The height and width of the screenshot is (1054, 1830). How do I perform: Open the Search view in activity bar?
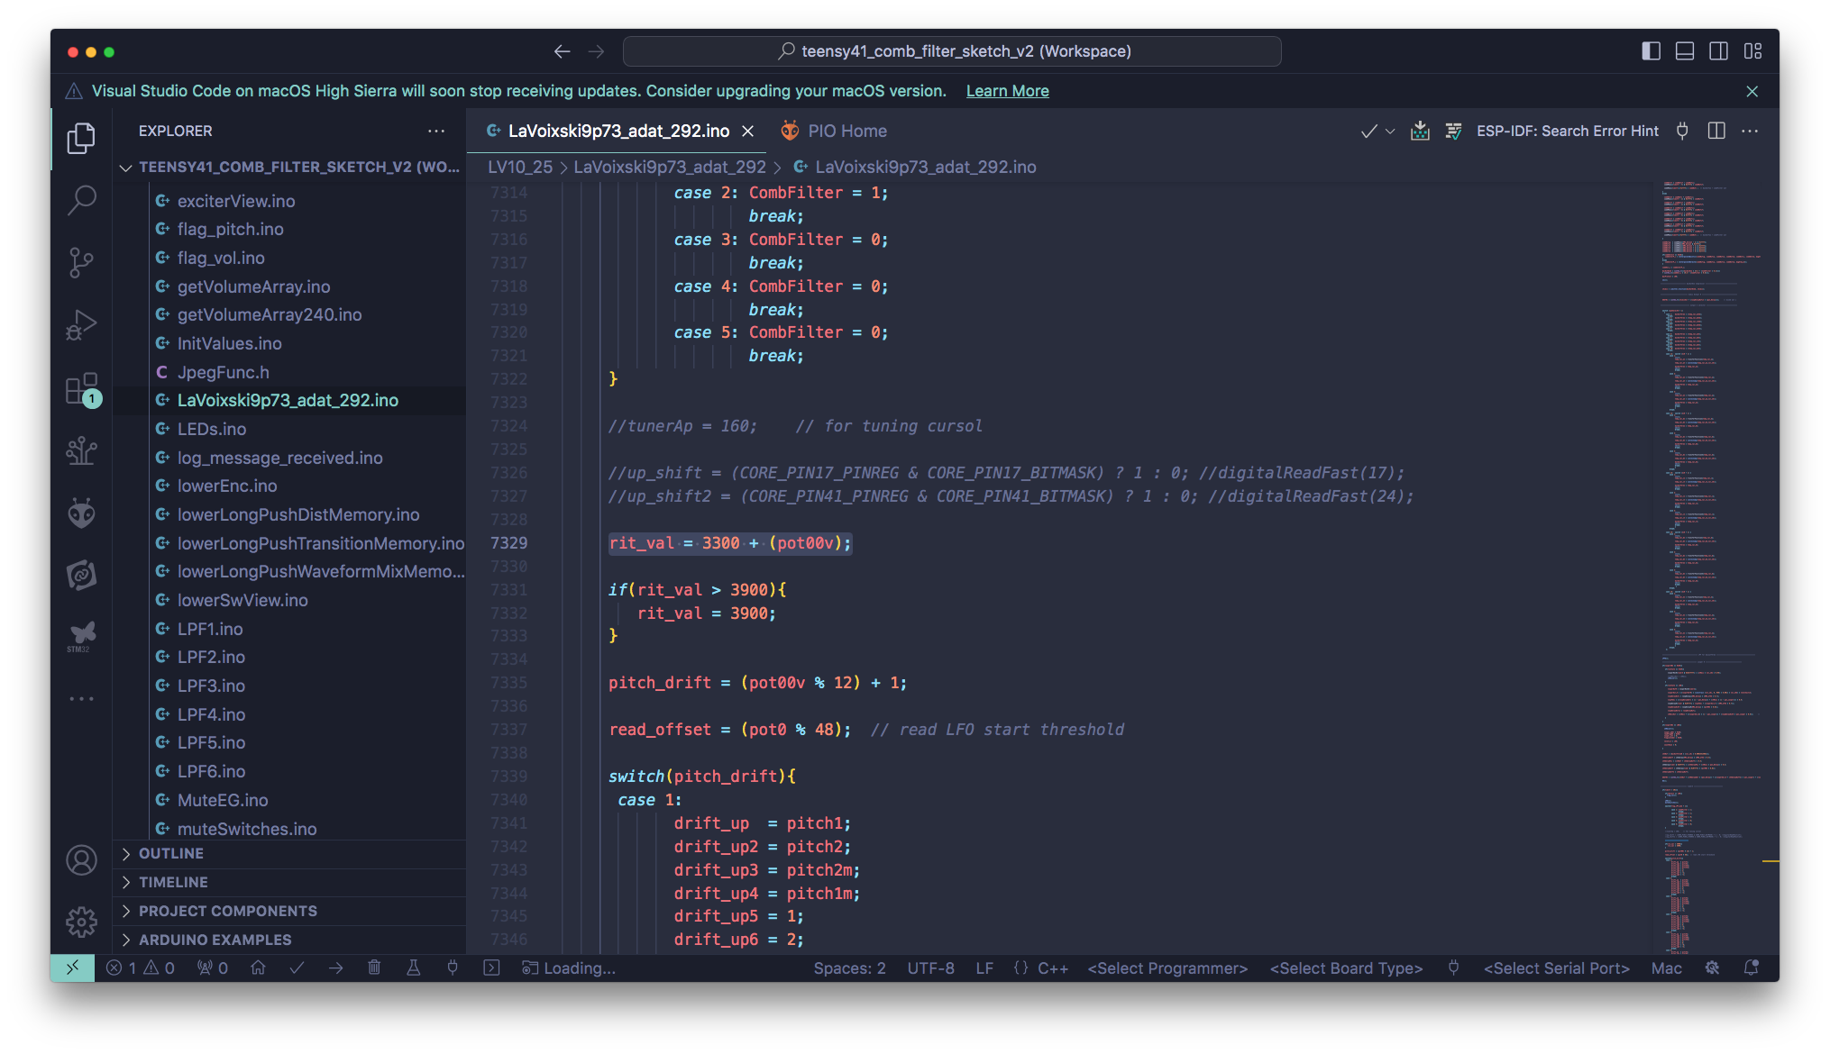[x=81, y=200]
